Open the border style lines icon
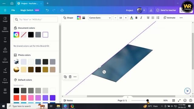This screenshot has height=109, width=194. [84, 18]
